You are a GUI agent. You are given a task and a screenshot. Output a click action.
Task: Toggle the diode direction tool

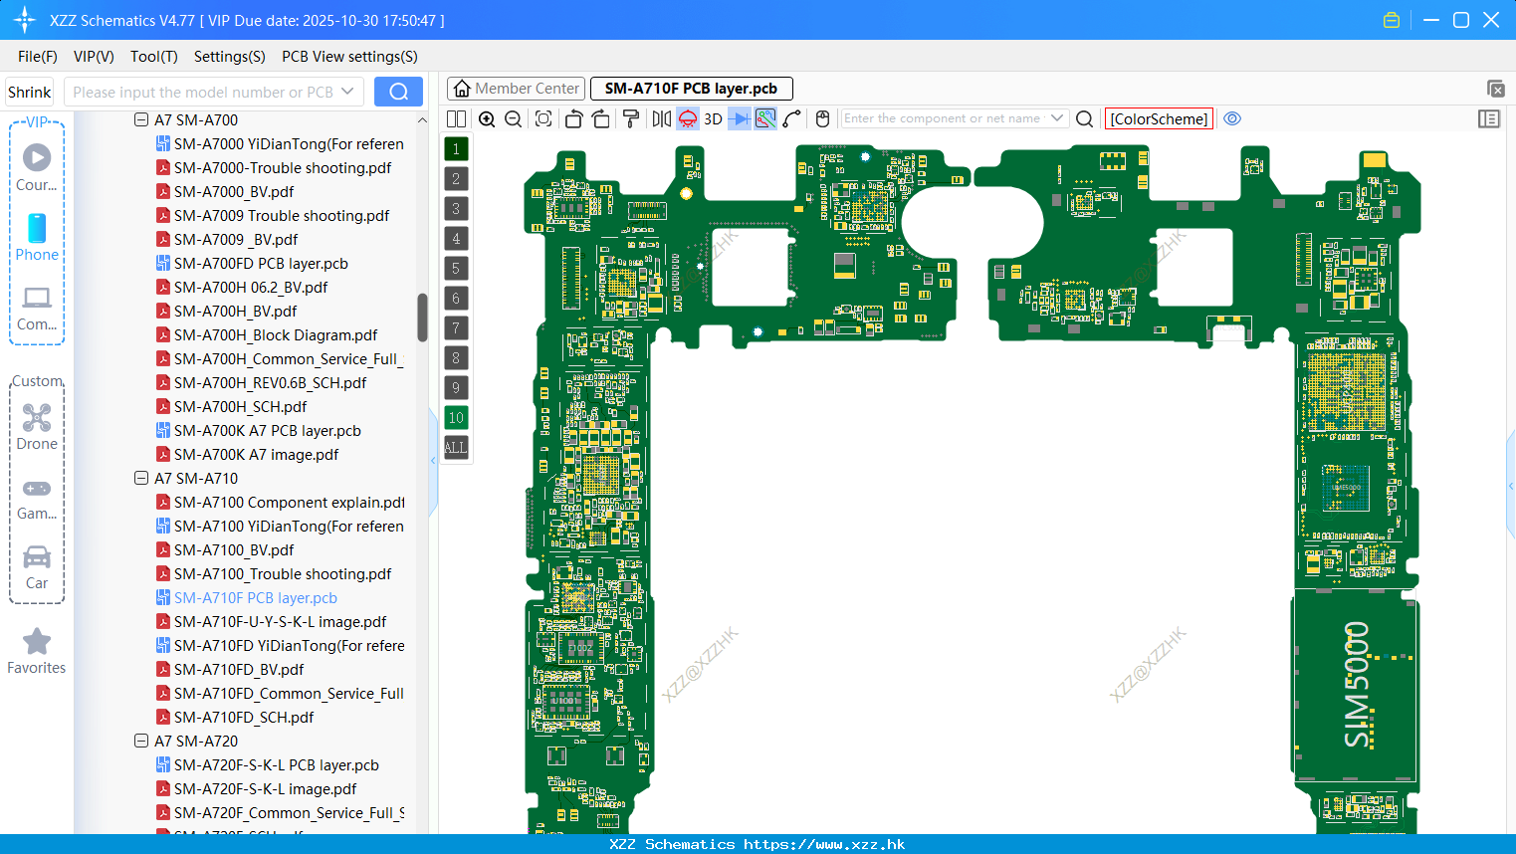[740, 118]
